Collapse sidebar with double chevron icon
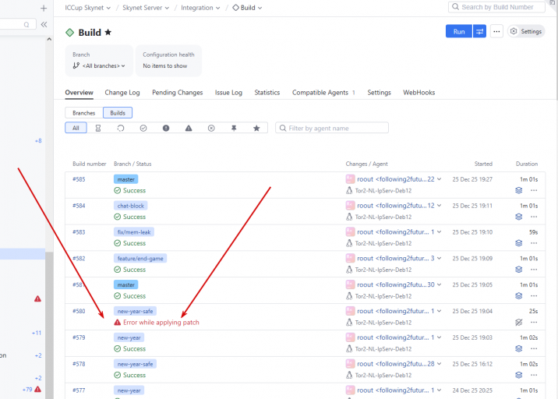The width and height of the screenshot is (558, 399). coord(44,25)
